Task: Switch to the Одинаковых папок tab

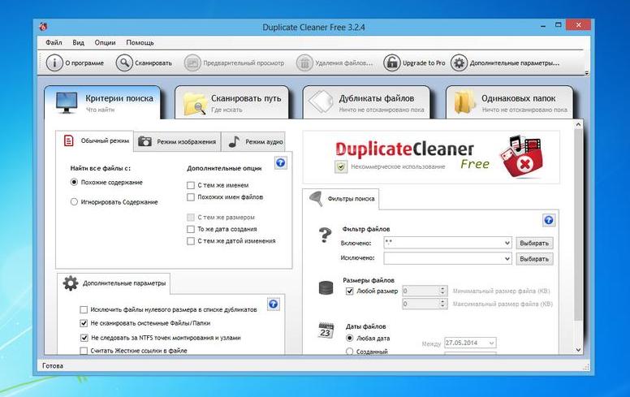Action: click(510, 103)
